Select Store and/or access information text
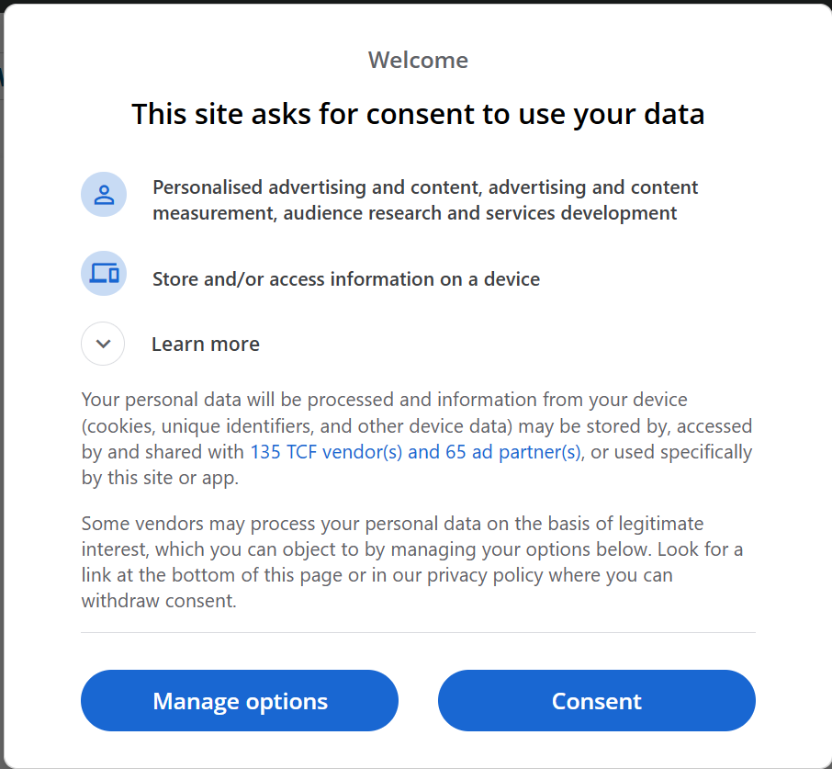The image size is (832, 769). [346, 279]
